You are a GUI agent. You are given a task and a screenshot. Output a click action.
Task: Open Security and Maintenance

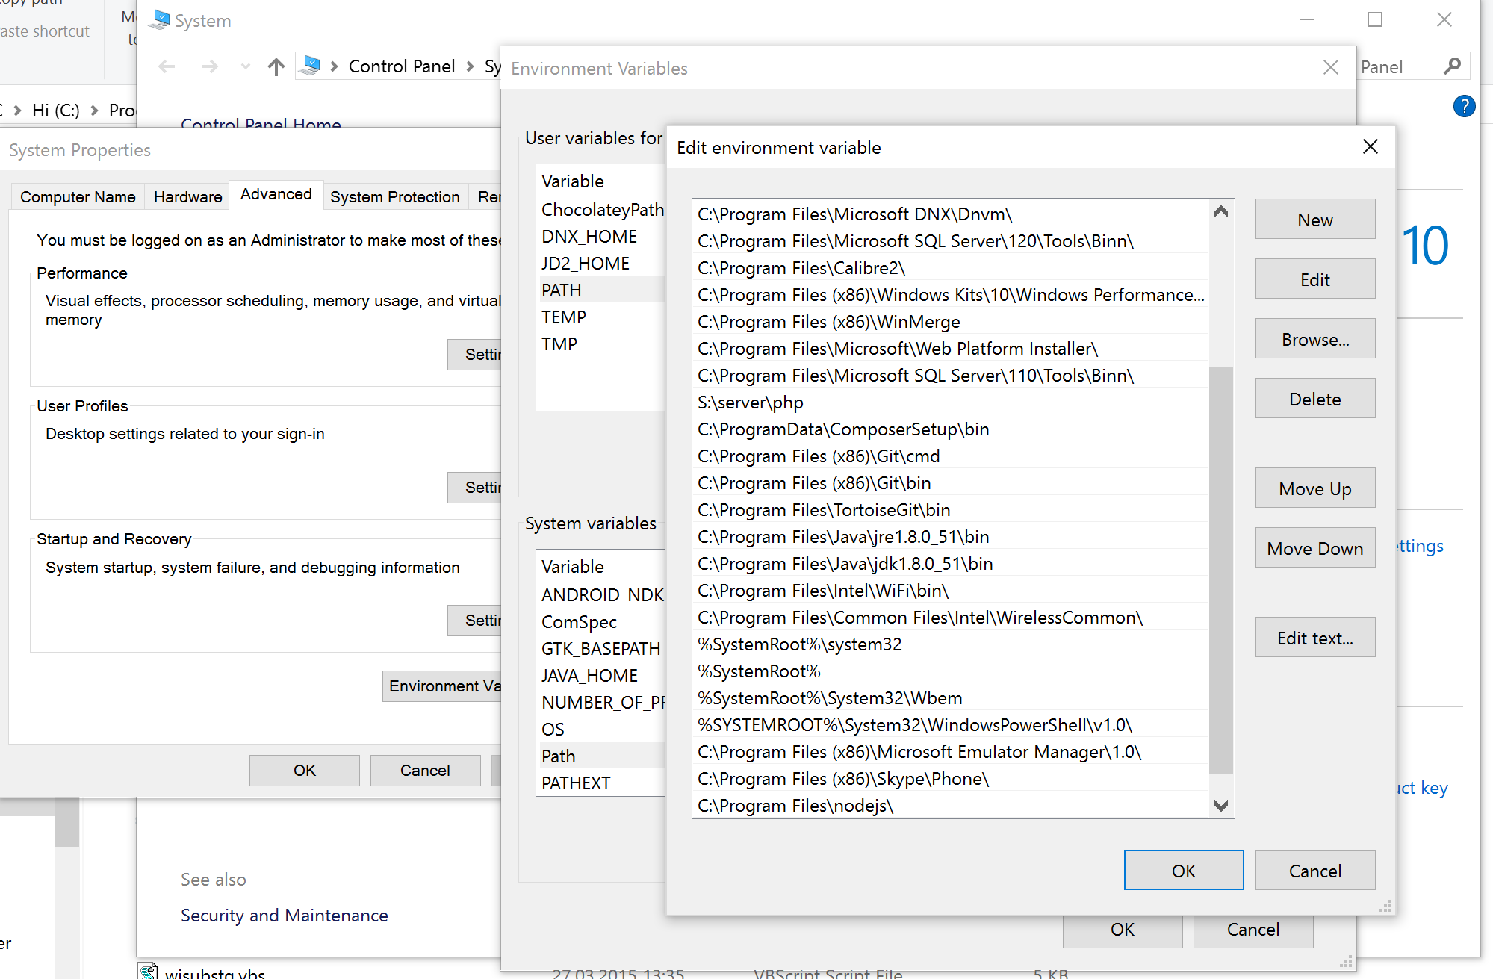(x=284, y=915)
